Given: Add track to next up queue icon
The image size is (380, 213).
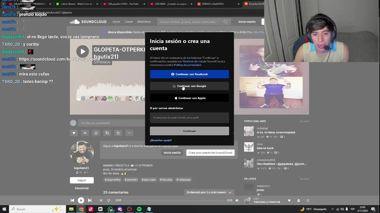Looking at the screenshot, I should tap(118, 133).
